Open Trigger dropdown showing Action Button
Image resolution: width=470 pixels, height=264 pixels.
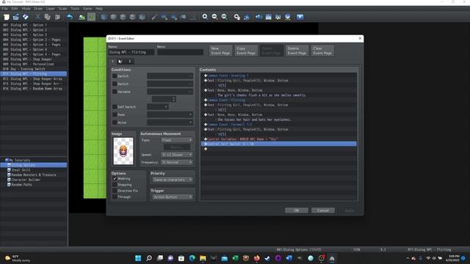click(173, 197)
